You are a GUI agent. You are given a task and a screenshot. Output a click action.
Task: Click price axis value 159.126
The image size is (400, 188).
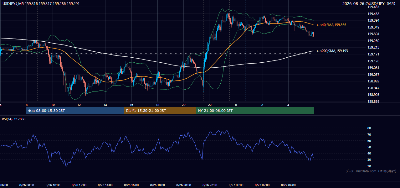tap(373, 61)
